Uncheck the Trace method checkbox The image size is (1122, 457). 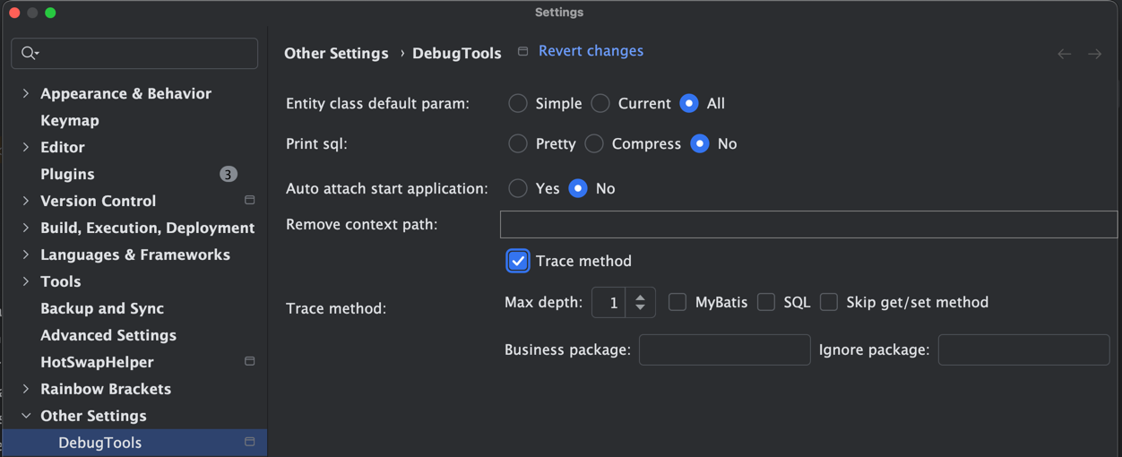518,261
